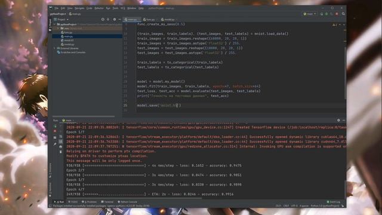Expand the venv folder
The image size is (382, 215).
(x=58, y=28)
